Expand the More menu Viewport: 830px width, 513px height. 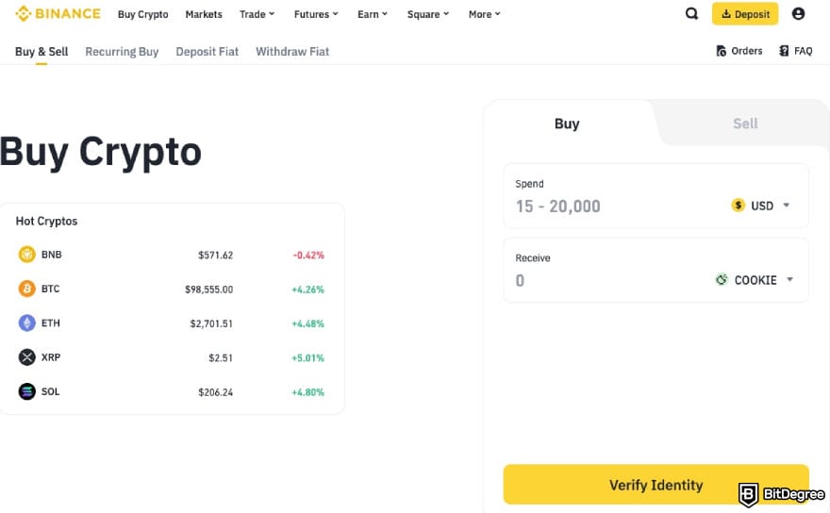485,14
